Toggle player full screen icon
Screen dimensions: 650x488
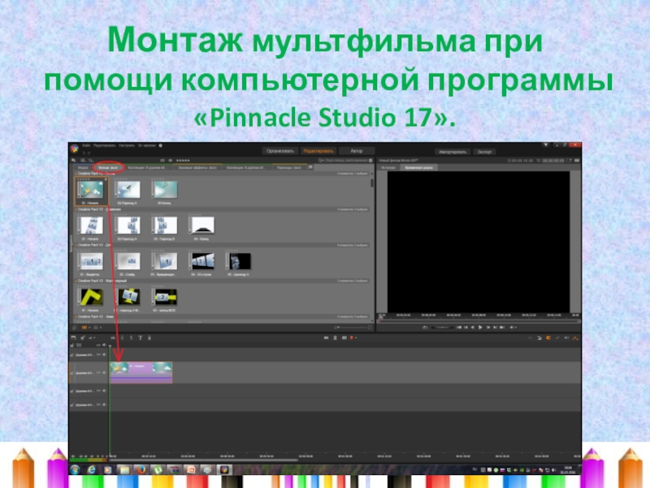(x=570, y=160)
